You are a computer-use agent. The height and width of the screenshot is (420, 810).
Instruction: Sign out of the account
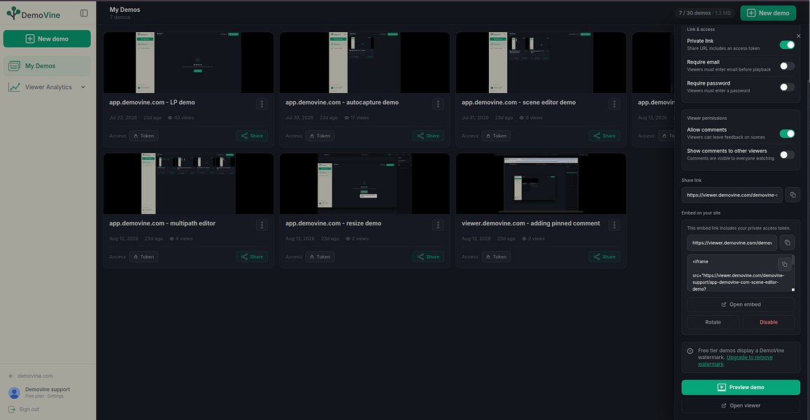click(x=24, y=409)
